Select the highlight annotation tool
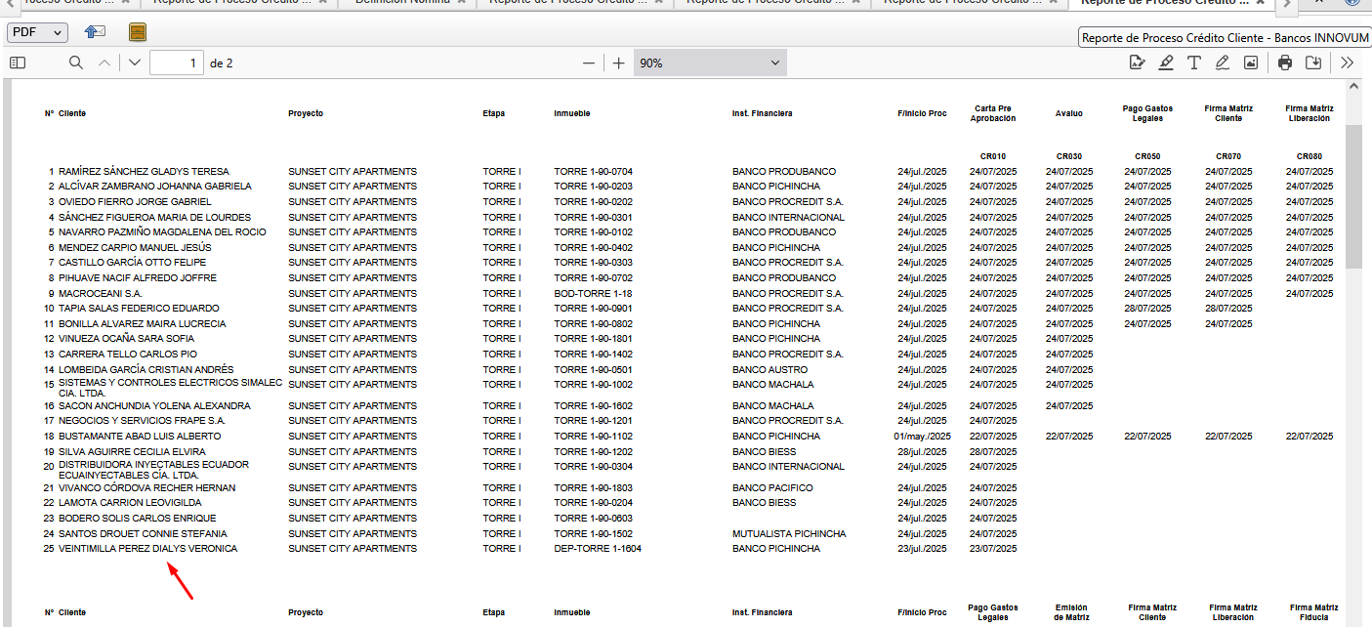Image resolution: width=1372 pixels, height=627 pixels. (x=1165, y=63)
